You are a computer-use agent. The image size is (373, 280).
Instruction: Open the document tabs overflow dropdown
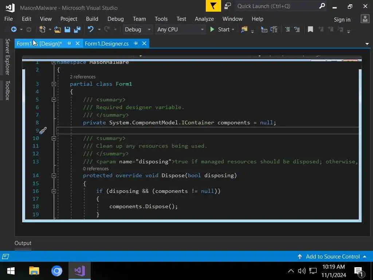(367, 44)
